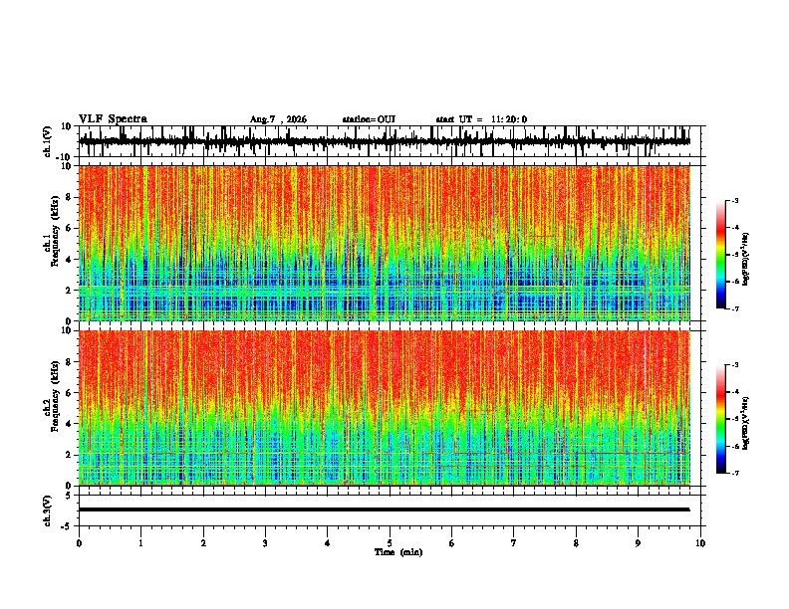Click time axis tick label "6"

(x=452, y=543)
